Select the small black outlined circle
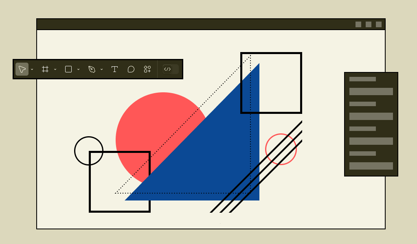Image resolution: width=417 pixels, height=244 pixels. click(x=89, y=151)
